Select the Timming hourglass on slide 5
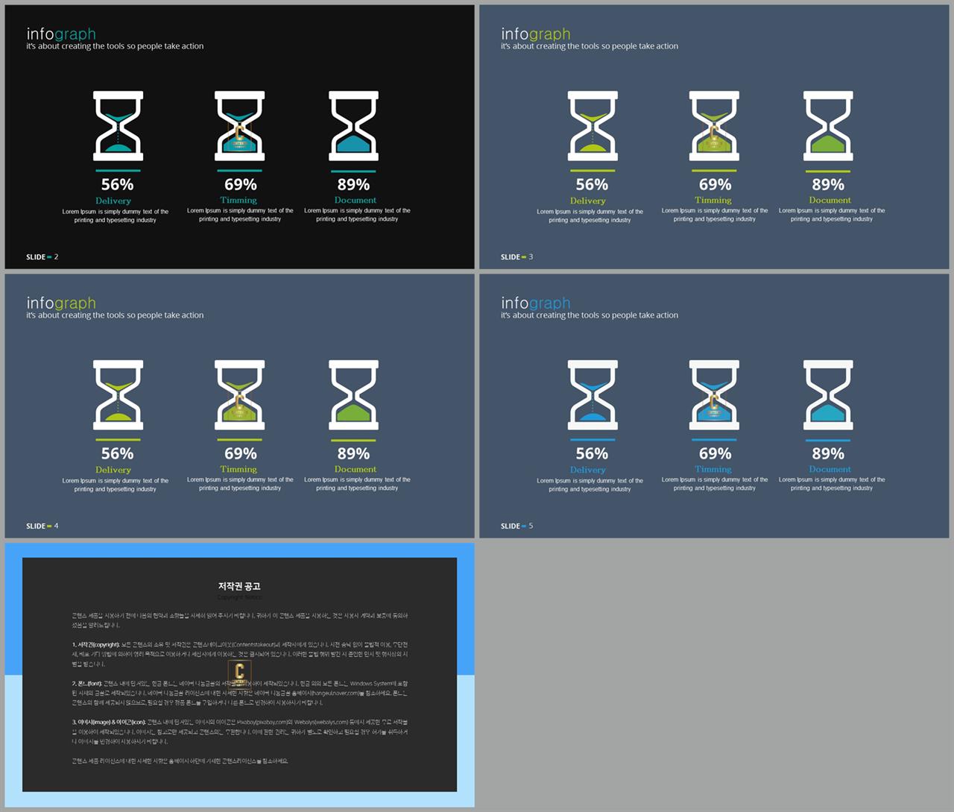The width and height of the screenshot is (954, 812). click(x=714, y=395)
